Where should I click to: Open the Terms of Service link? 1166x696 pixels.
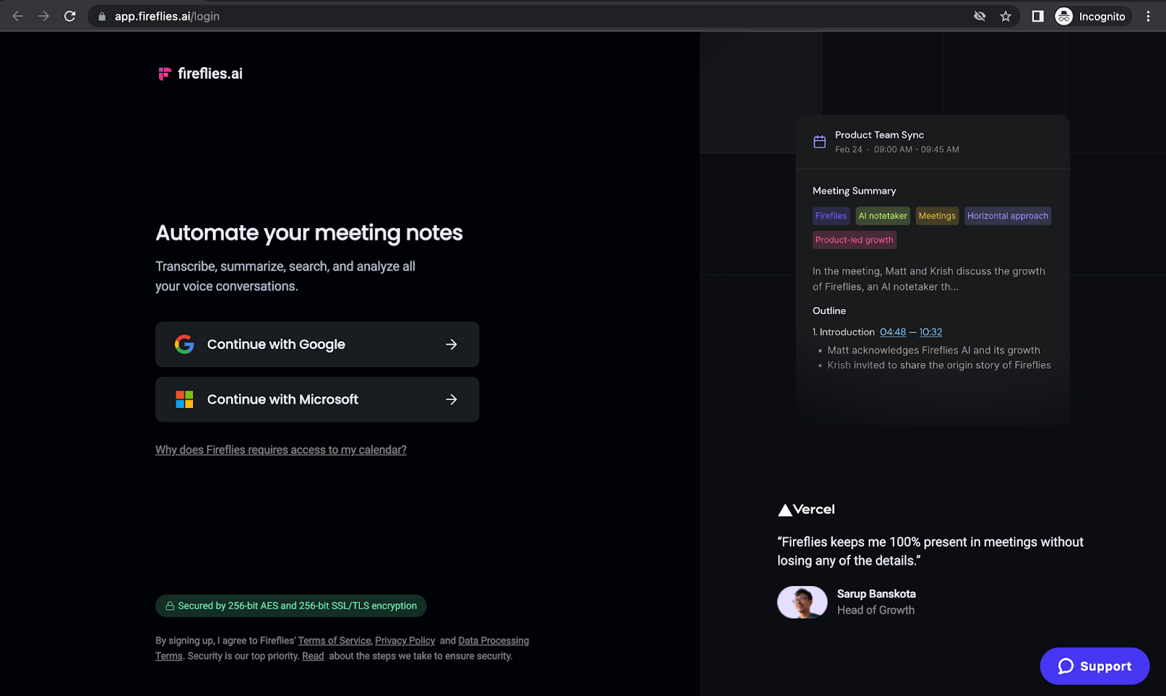(334, 640)
